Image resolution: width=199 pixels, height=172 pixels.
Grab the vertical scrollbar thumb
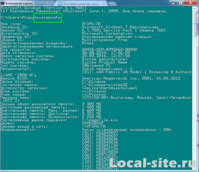[194, 24]
